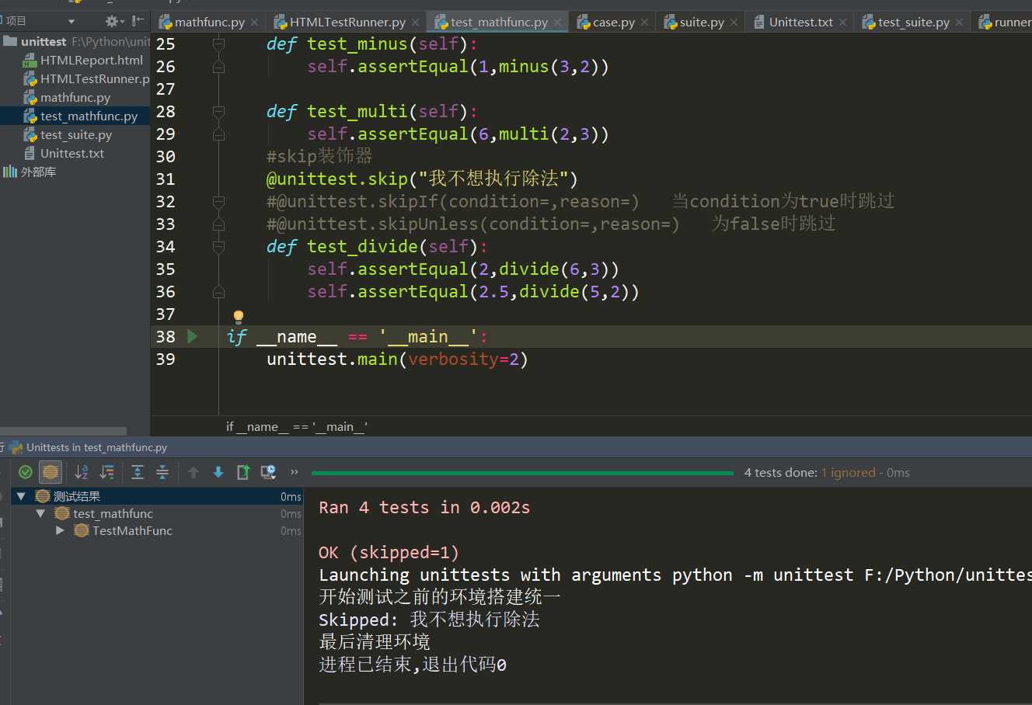Collapse the 测试结果 root node

(21, 496)
